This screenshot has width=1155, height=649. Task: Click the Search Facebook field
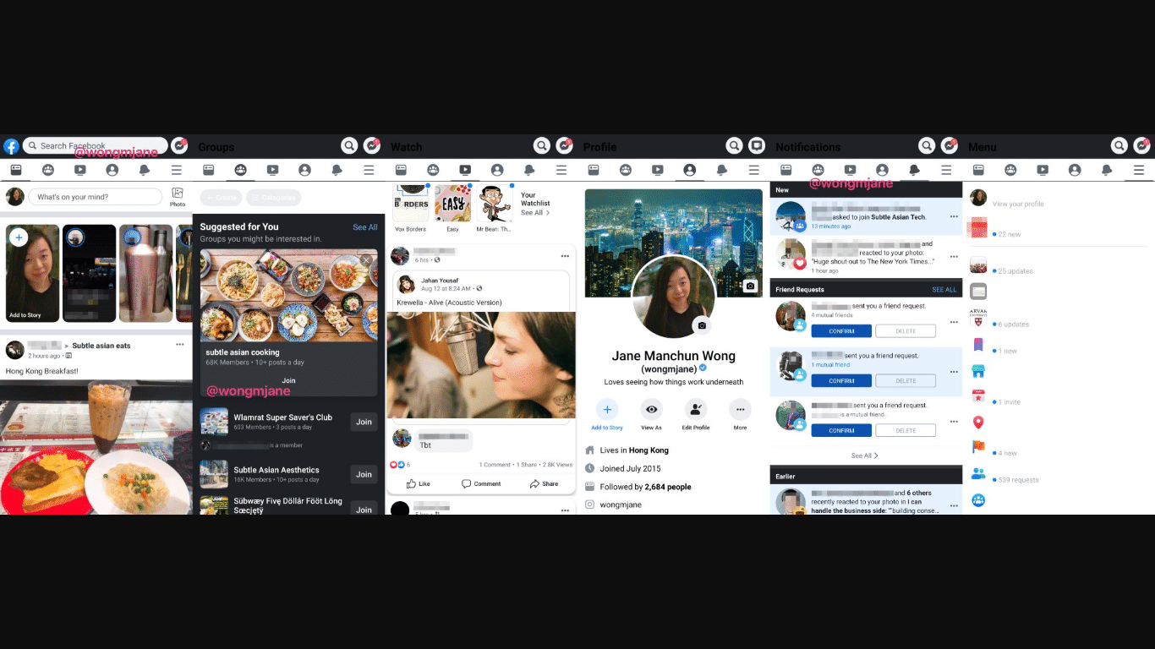(x=95, y=145)
